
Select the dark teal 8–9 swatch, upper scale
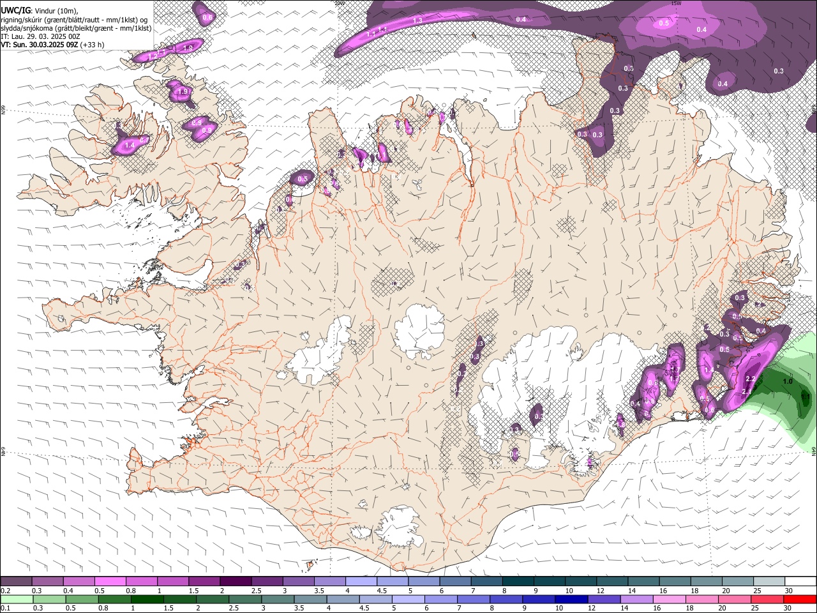click(518, 582)
